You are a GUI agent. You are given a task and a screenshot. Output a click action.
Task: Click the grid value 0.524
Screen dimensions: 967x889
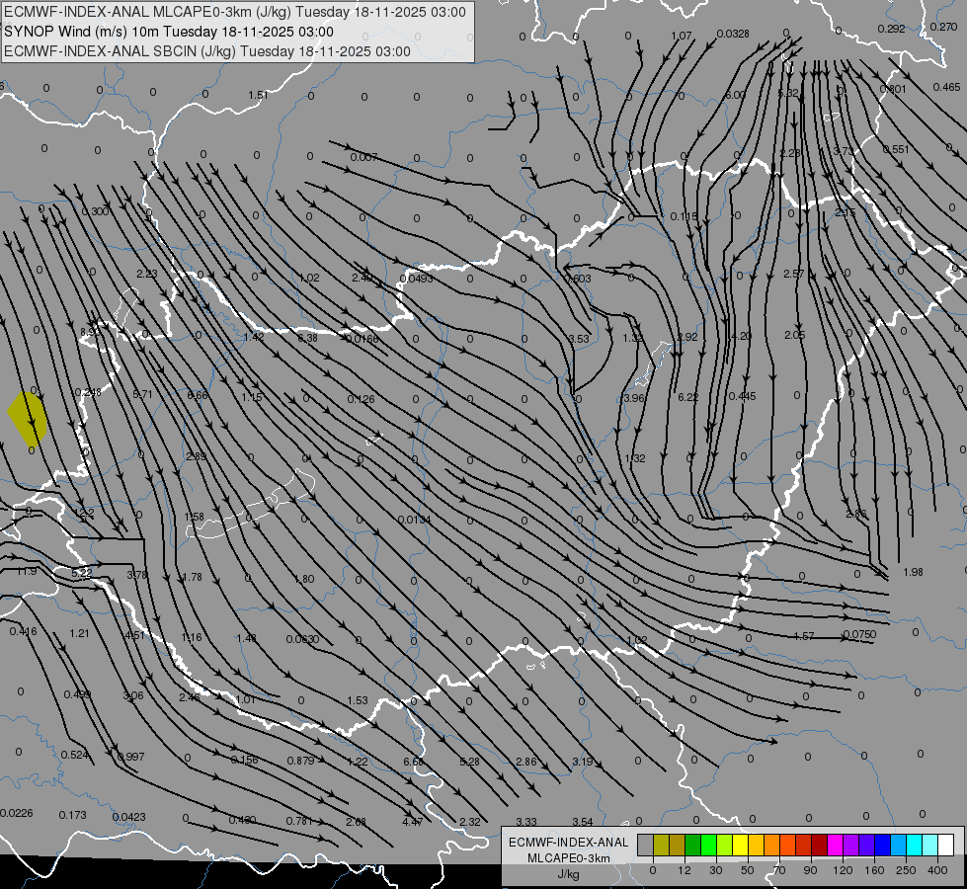pos(75,755)
